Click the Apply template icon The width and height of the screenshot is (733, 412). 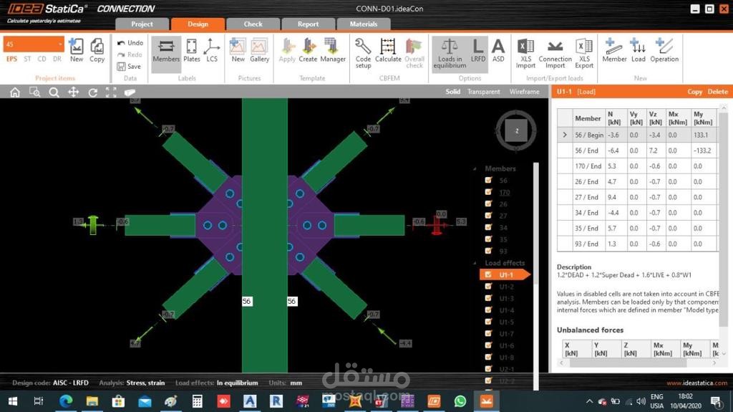click(x=287, y=50)
